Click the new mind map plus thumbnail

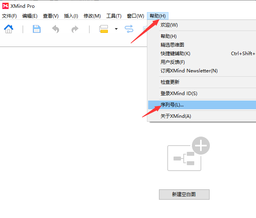[188, 154]
